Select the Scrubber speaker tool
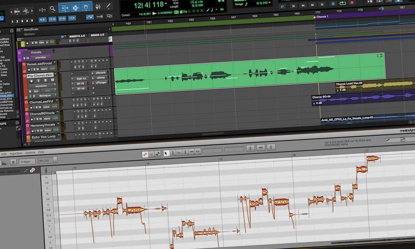The width and height of the screenshot is (415, 249). click(x=98, y=6)
